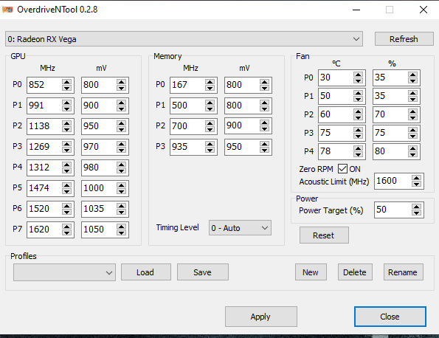Click the Power Target field showing 50
This screenshot has width=439, height=338.
coord(393,210)
